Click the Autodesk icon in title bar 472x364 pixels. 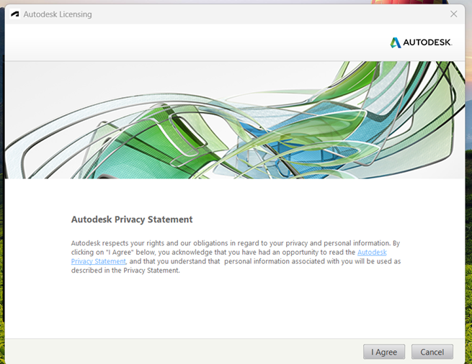coord(14,14)
